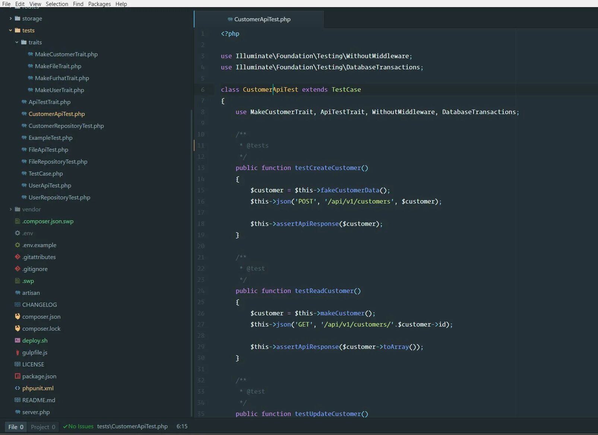The width and height of the screenshot is (598, 435).
Task: Open the Selection menu
Action: tap(57, 4)
